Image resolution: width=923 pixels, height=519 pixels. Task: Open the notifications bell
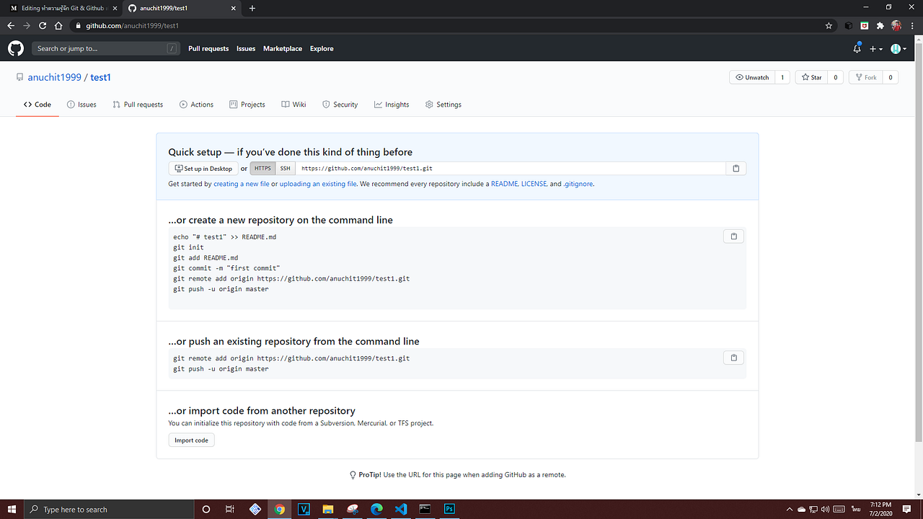click(x=857, y=48)
